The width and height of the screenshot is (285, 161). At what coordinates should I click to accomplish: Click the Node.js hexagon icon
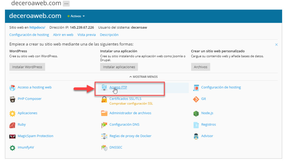click(196, 114)
